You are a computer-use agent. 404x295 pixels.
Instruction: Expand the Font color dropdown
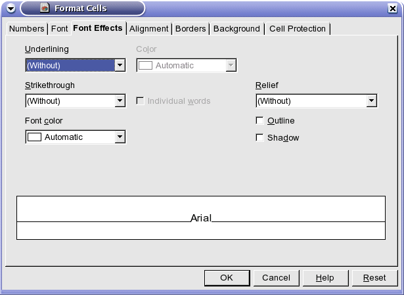coord(76,137)
